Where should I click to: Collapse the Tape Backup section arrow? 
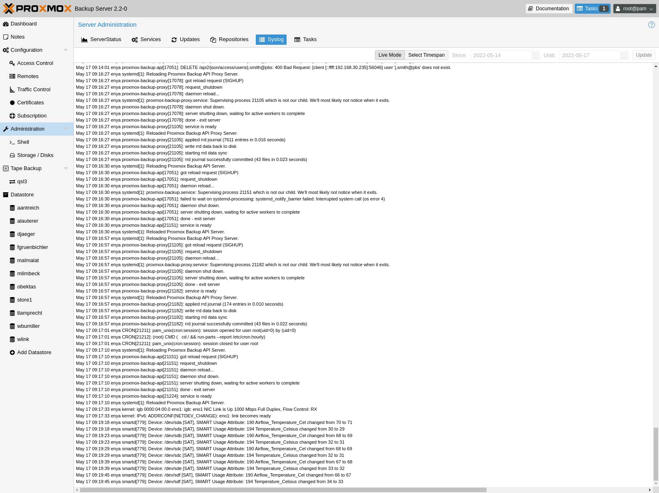coord(66,168)
